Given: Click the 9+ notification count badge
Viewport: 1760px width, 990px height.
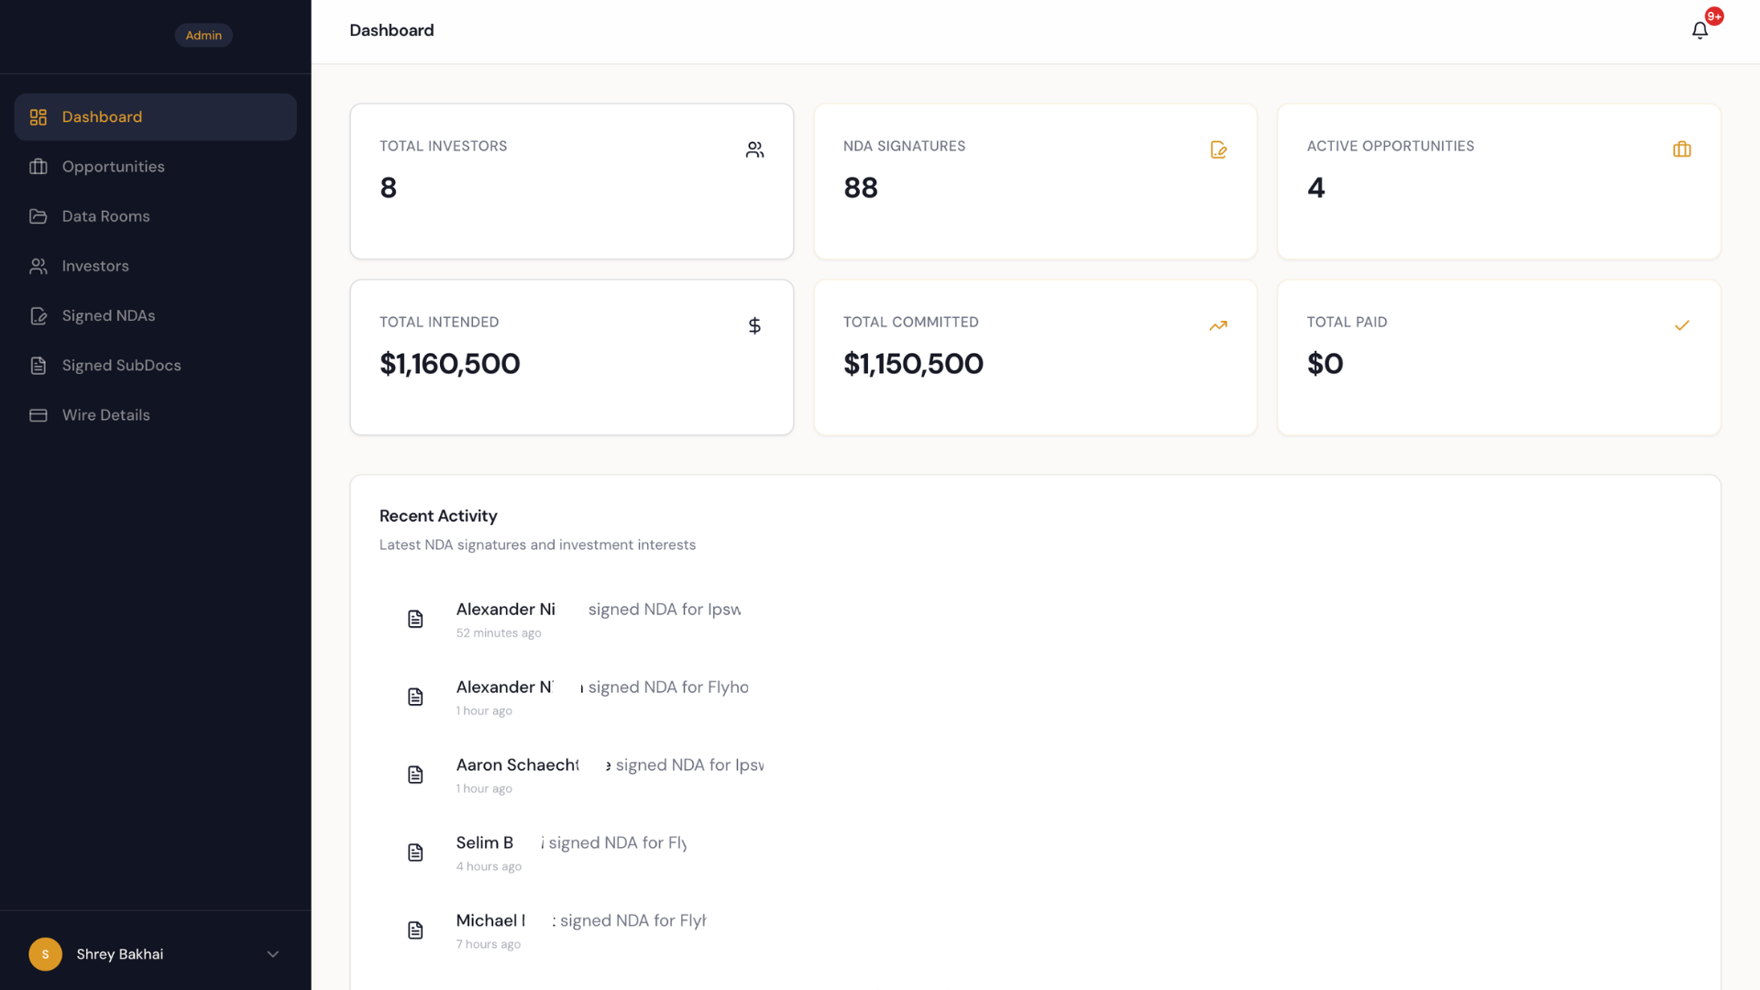Looking at the screenshot, I should pos(1713,16).
